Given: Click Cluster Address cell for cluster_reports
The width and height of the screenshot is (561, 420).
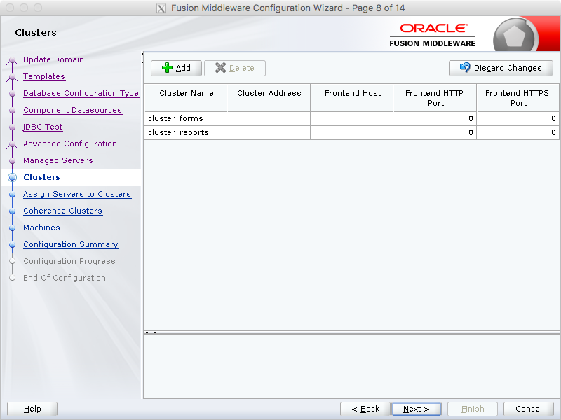Looking at the screenshot, I should tap(269, 132).
